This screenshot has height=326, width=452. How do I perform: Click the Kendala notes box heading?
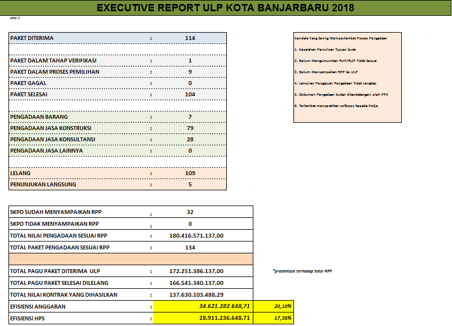340,38
